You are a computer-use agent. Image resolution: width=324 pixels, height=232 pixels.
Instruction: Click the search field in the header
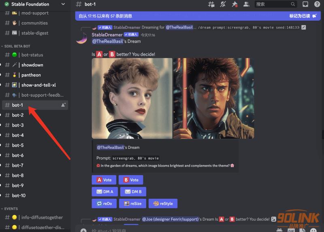(x=276, y=4)
